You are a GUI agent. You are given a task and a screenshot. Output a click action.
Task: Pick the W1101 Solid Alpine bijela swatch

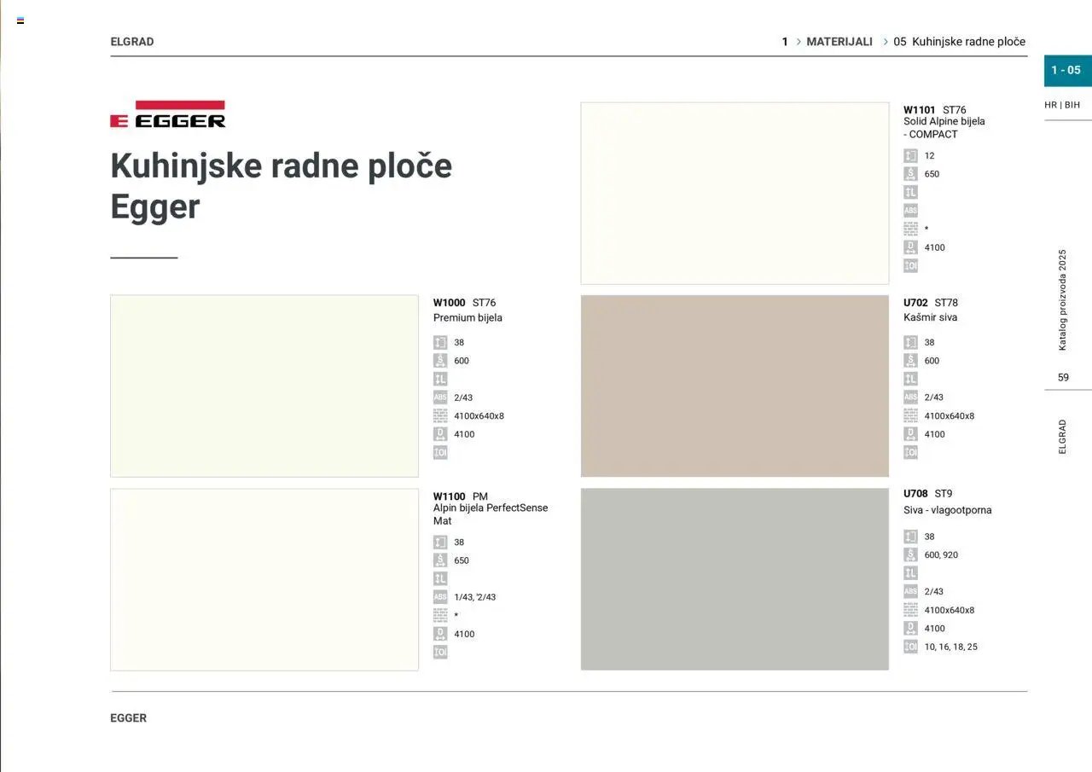[735, 193]
